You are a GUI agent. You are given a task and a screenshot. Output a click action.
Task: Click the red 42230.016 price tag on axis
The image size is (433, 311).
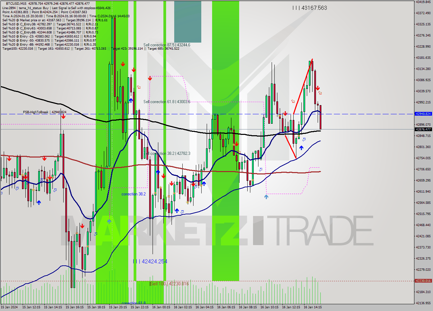point(423,281)
